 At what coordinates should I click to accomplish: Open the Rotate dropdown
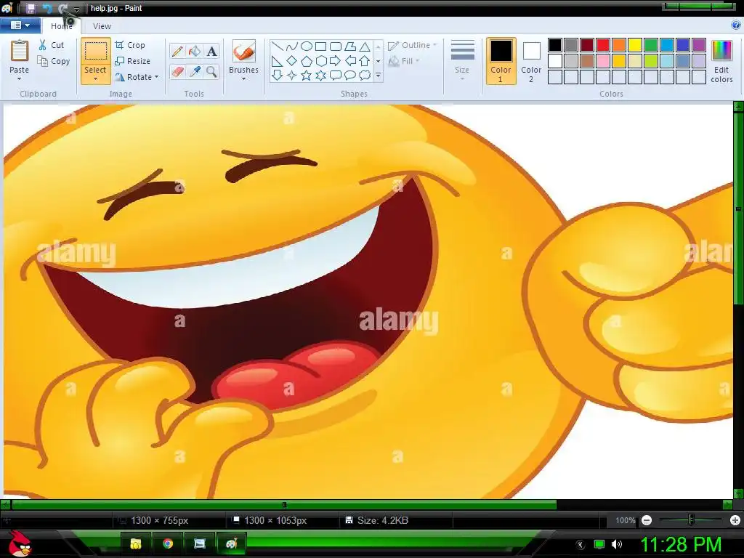tap(137, 77)
